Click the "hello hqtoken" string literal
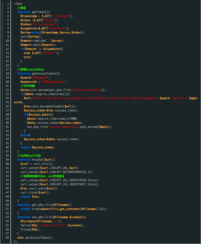201x244 pixels. tap(44, 24)
